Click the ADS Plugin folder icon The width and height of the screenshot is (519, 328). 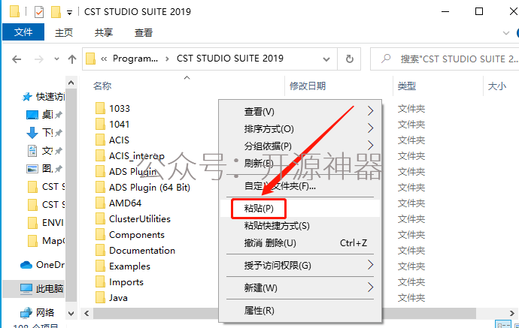click(x=100, y=171)
